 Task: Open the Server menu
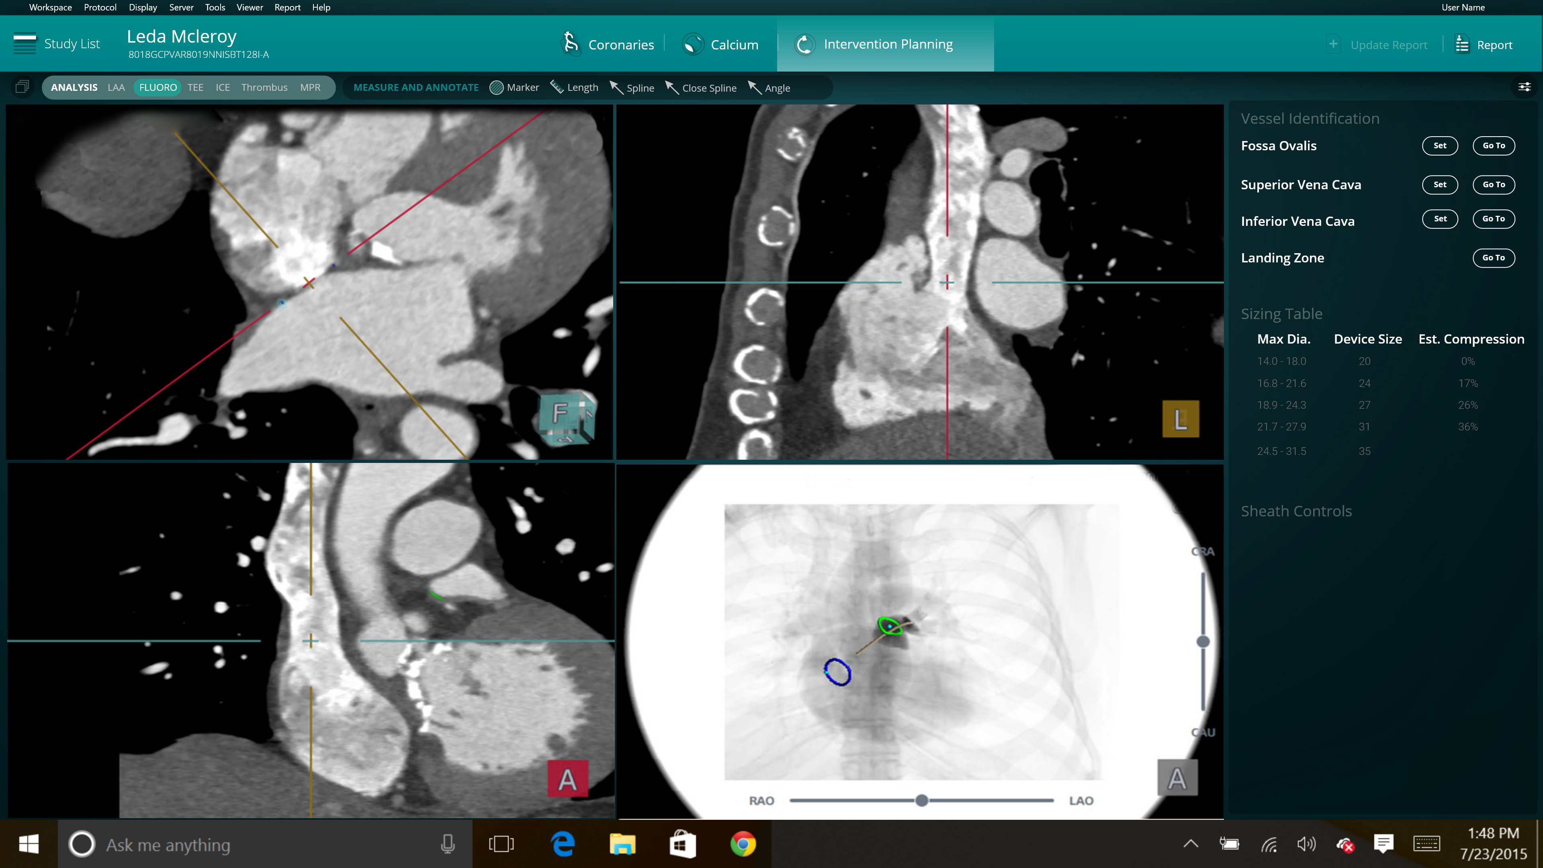click(181, 7)
